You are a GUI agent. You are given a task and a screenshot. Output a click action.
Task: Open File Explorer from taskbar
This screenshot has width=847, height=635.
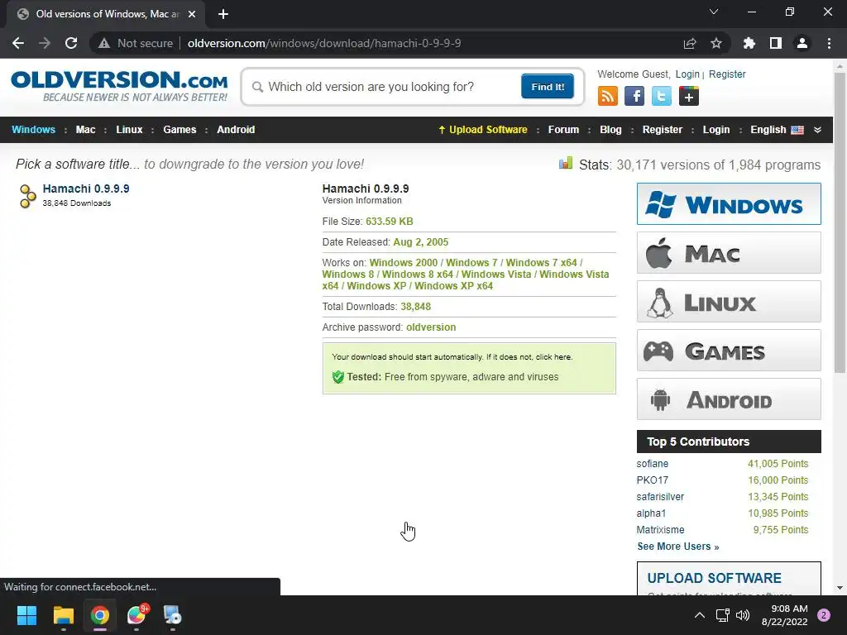(63, 615)
